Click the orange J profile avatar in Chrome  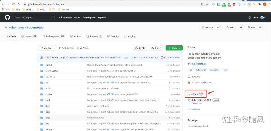[265, 4]
